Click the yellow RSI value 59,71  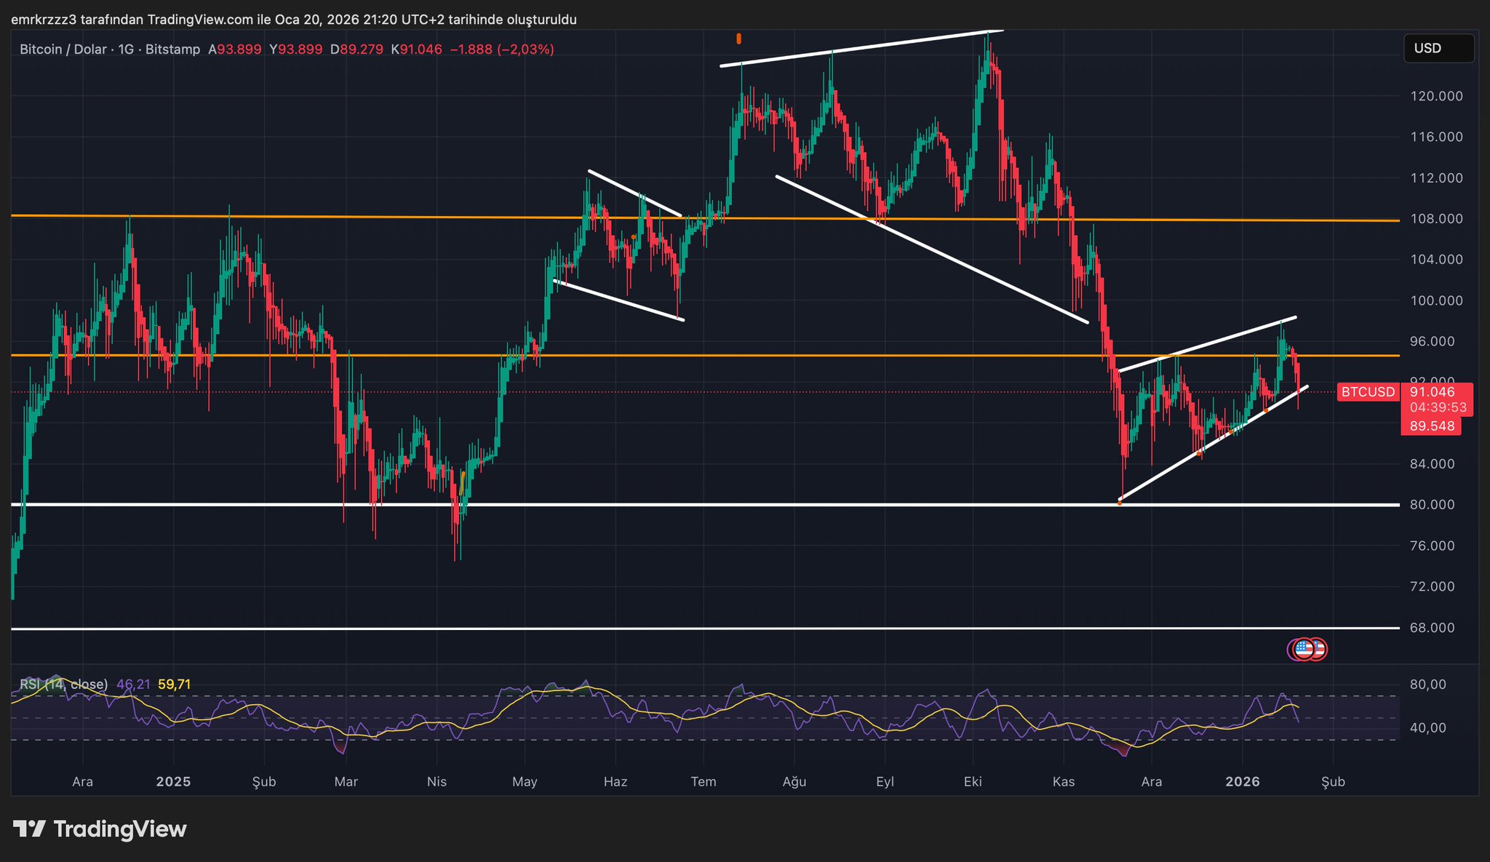(174, 685)
